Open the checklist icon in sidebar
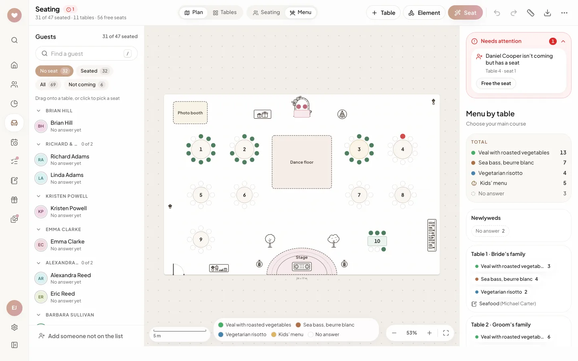 click(x=14, y=161)
